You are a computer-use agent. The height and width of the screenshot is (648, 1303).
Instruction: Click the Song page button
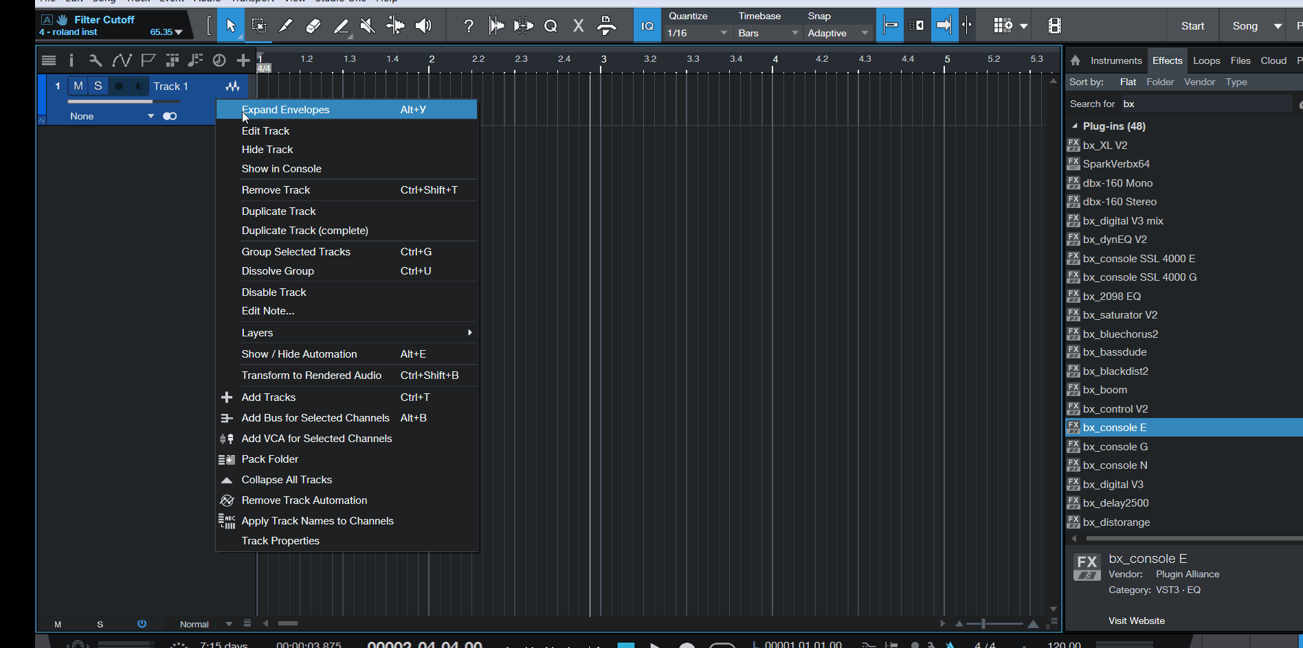click(1245, 26)
